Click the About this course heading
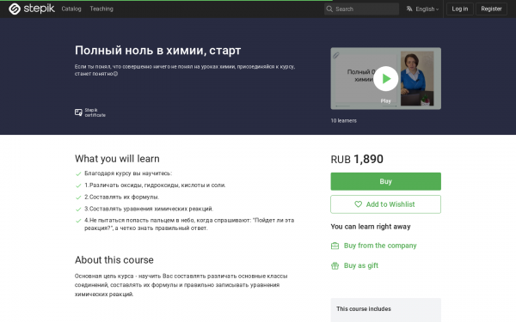Image resolution: width=516 pixels, height=322 pixels. coord(114,260)
